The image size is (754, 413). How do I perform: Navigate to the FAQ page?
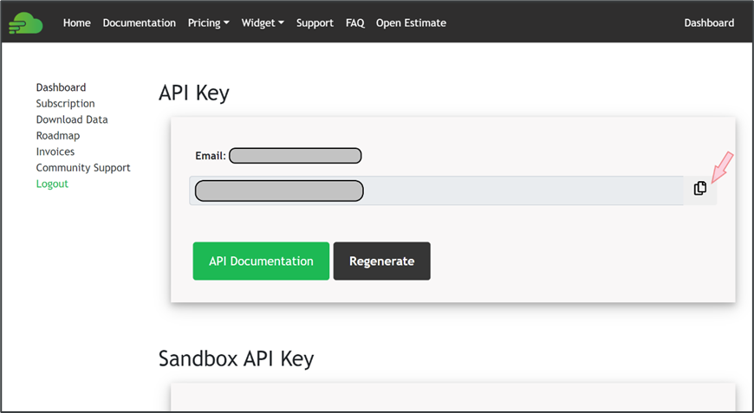354,23
